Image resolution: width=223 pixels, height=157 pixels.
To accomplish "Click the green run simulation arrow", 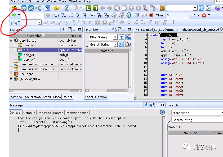I will 14,15.
